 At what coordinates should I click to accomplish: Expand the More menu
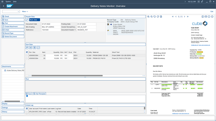(25, 11)
